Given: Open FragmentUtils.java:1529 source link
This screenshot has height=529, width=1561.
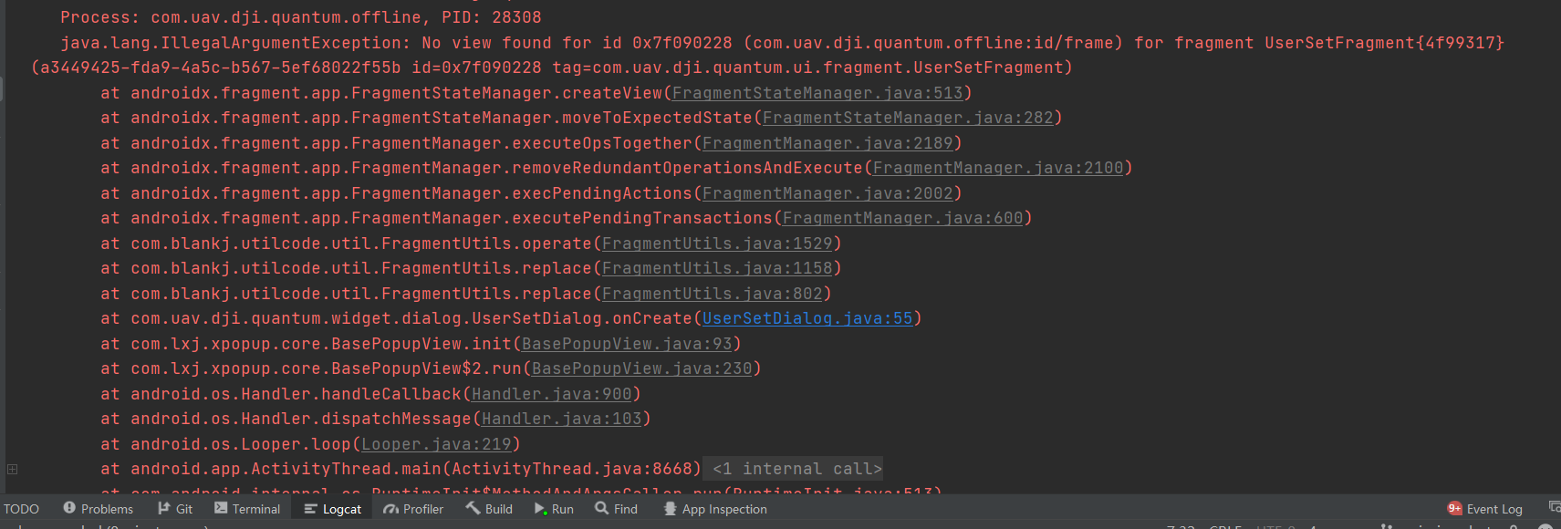Looking at the screenshot, I should point(717,244).
